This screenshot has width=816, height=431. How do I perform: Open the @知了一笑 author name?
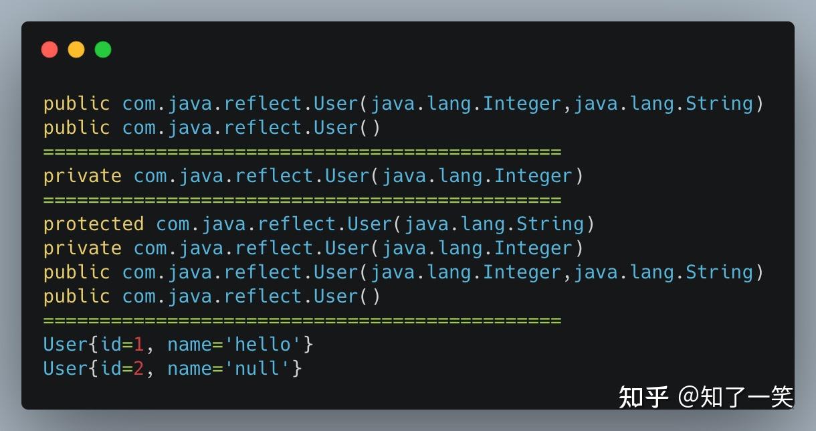click(735, 396)
